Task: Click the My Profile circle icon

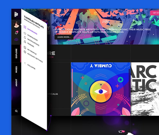Action: pos(25,47)
